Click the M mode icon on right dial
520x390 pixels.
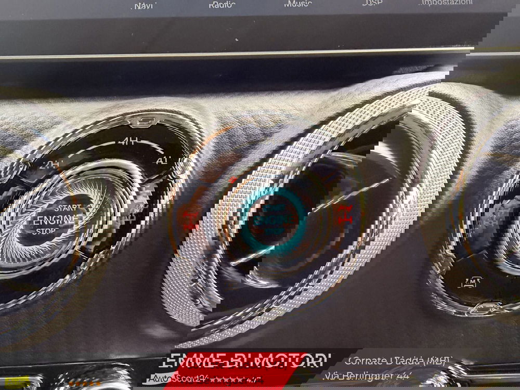472,282
